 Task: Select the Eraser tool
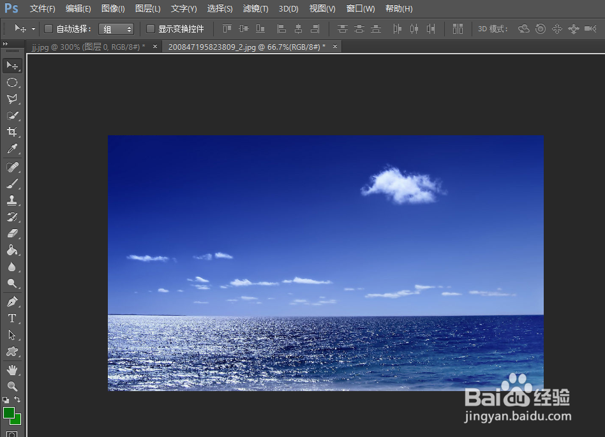click(12, 233)
